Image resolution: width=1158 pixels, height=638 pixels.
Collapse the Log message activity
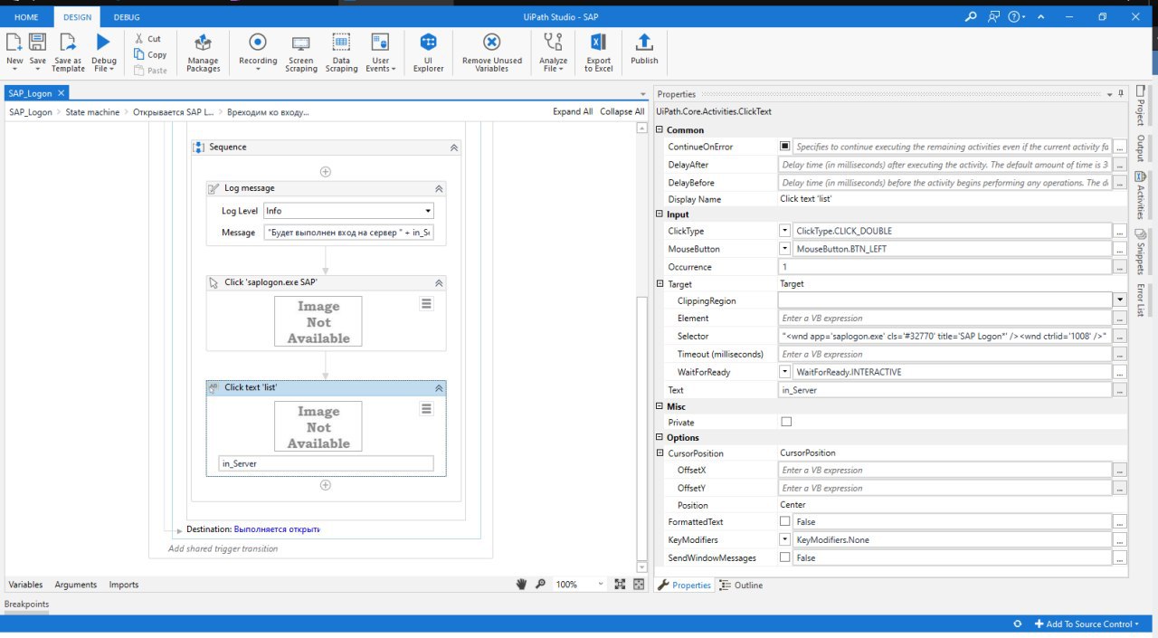pos(439,188)
